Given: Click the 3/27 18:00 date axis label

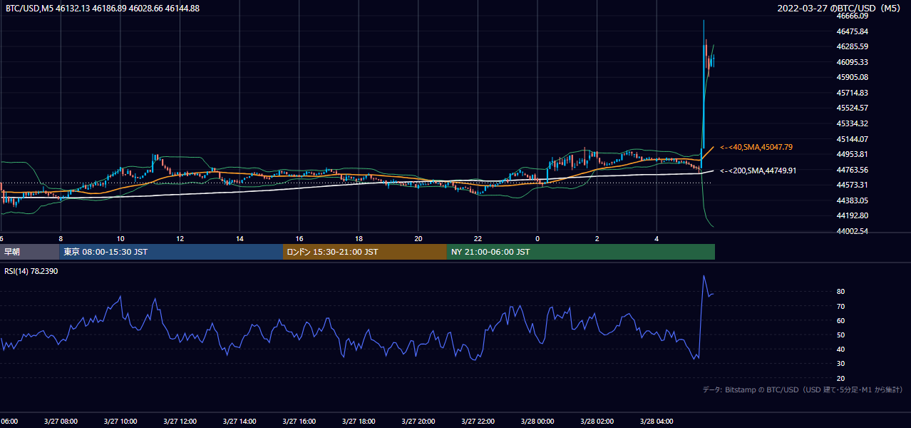Looking at the screenshot, I should 359,422.
